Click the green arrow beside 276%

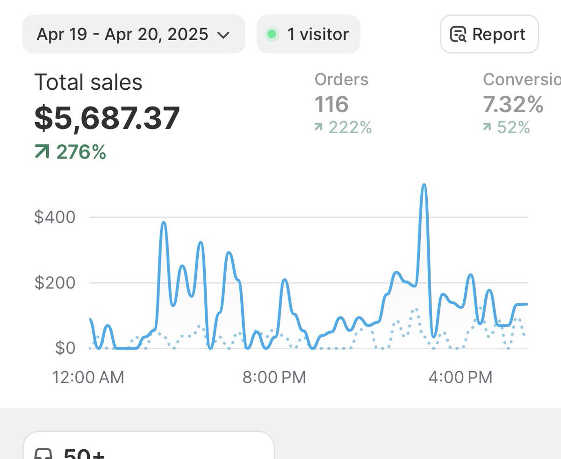coord(42,152)
